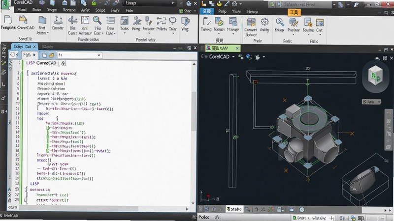Click the Bkt Cant ribbon icon
This screenshot has width=394, height=221.
click(72, 20)
